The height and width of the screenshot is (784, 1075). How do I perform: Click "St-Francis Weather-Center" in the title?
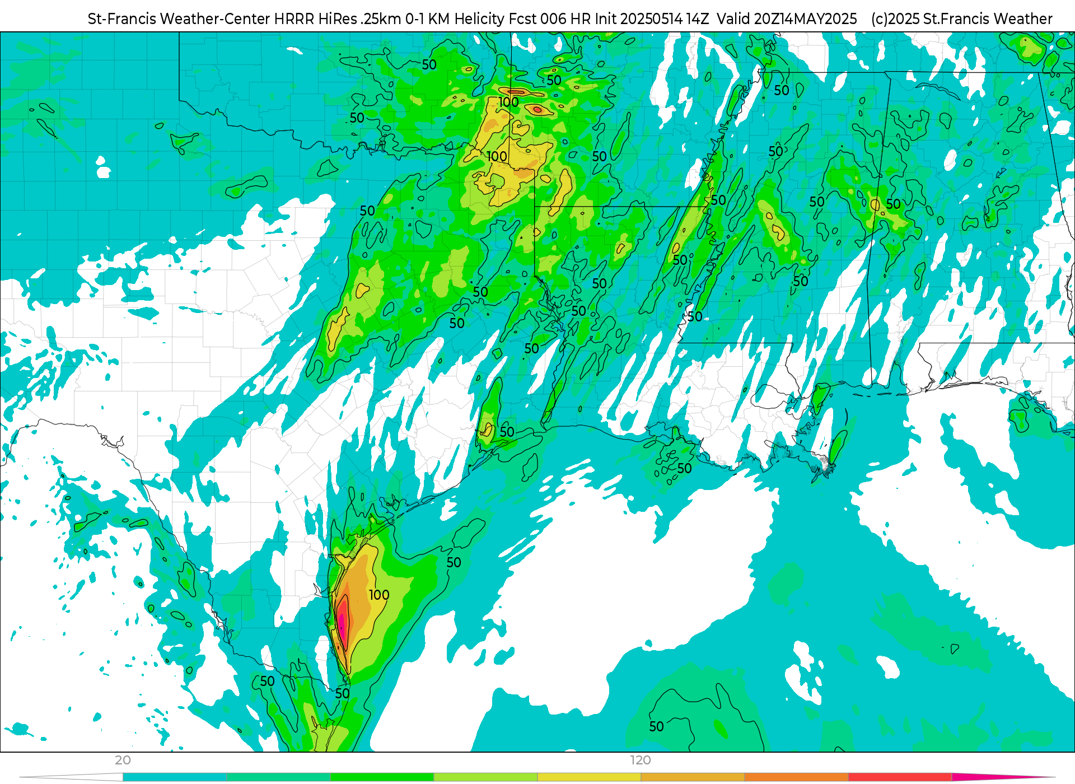click(179, 19)
